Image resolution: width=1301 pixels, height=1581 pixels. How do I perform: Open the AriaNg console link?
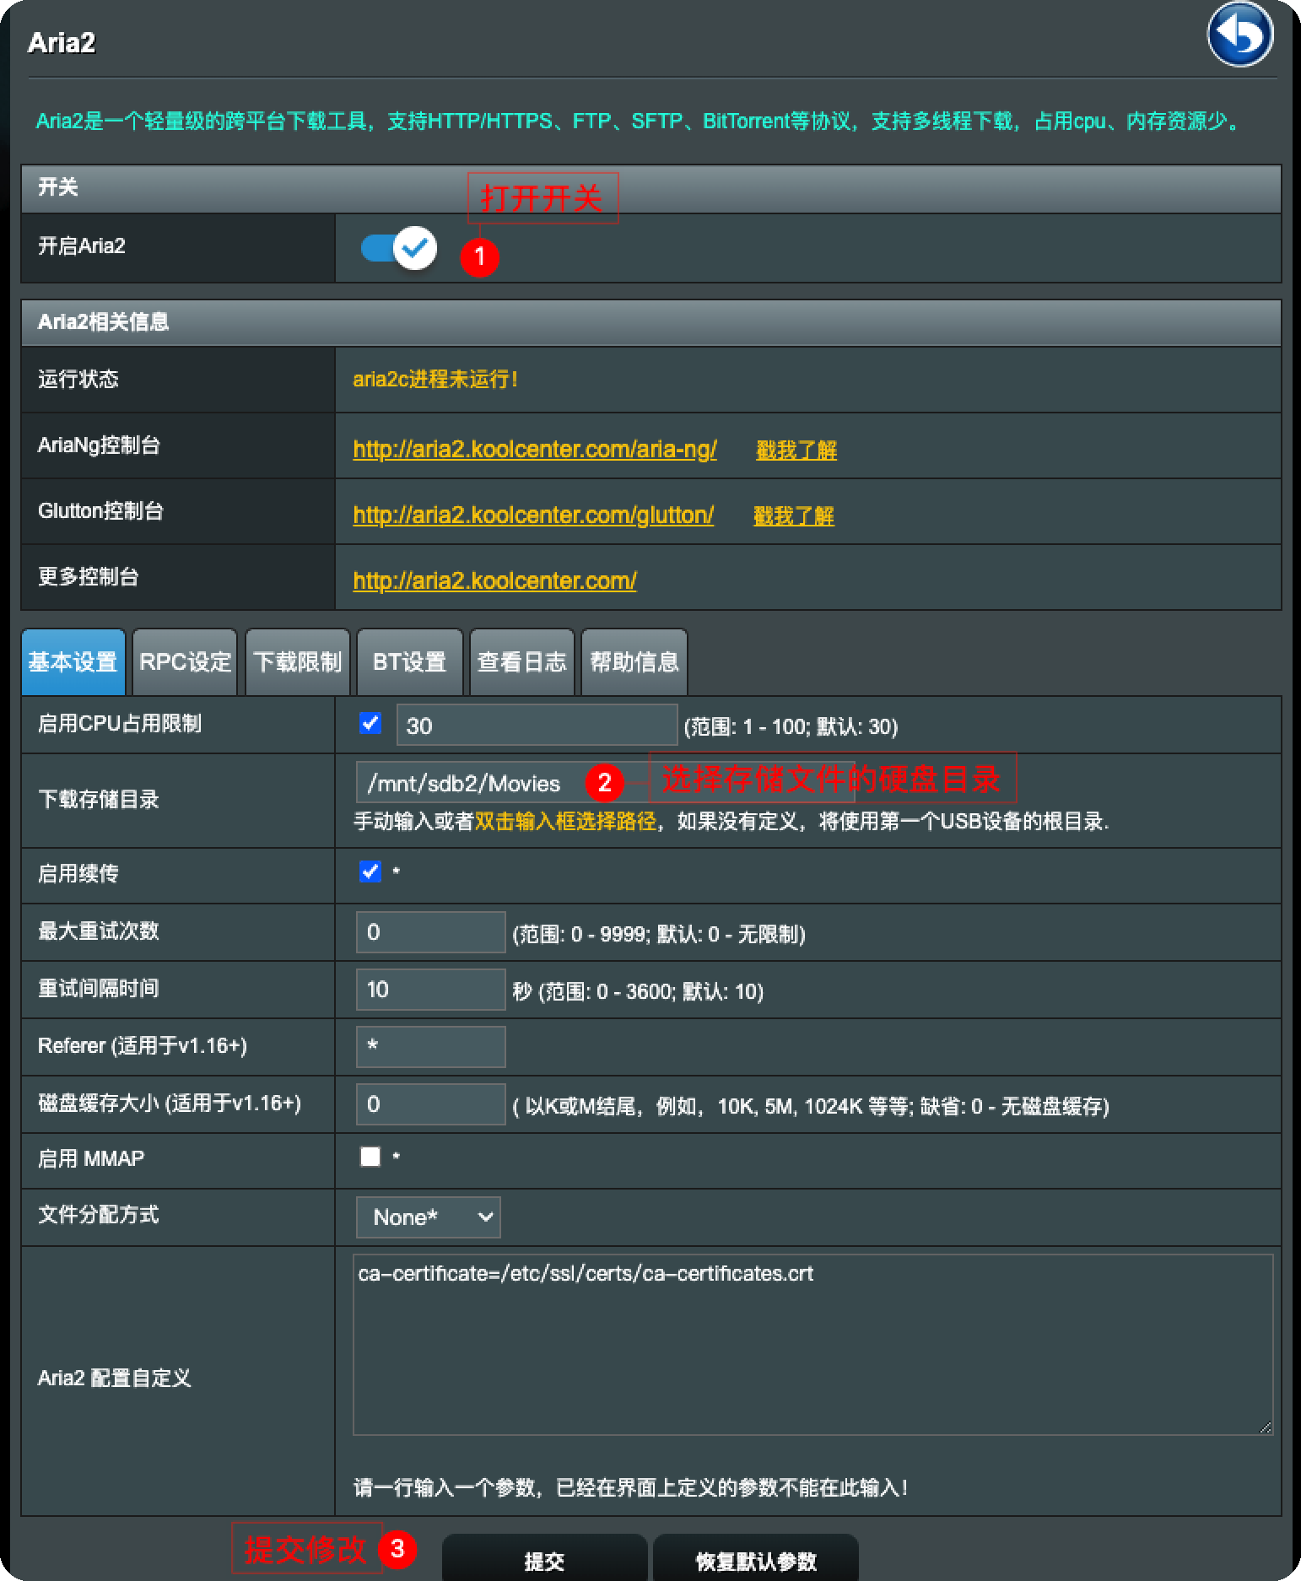535,449
